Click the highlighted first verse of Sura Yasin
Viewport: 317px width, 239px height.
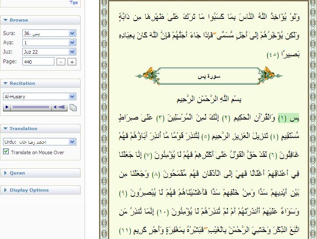pyautogui.click(x=285, y=119)
